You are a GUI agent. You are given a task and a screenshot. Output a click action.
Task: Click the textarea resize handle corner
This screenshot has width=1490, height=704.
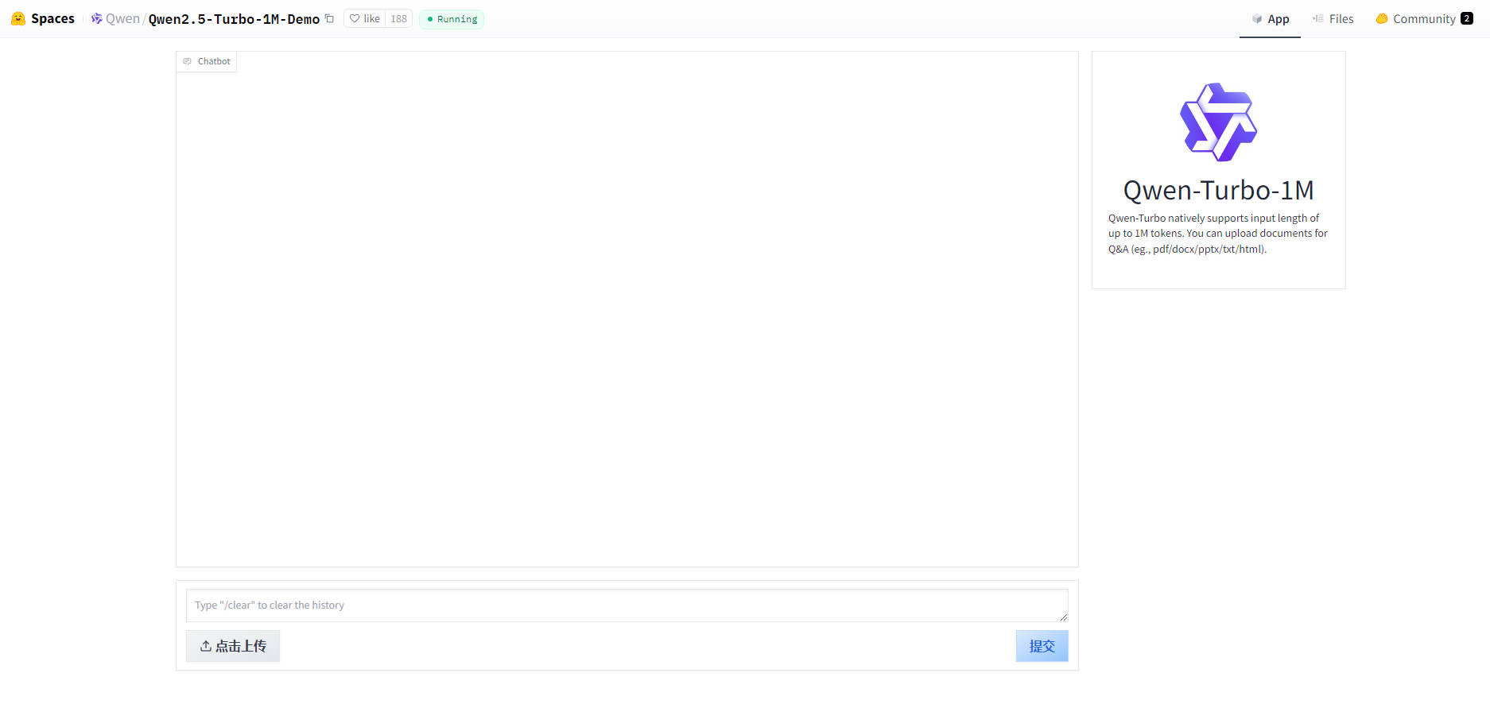pyautogui.click(x=1063, y=617)
